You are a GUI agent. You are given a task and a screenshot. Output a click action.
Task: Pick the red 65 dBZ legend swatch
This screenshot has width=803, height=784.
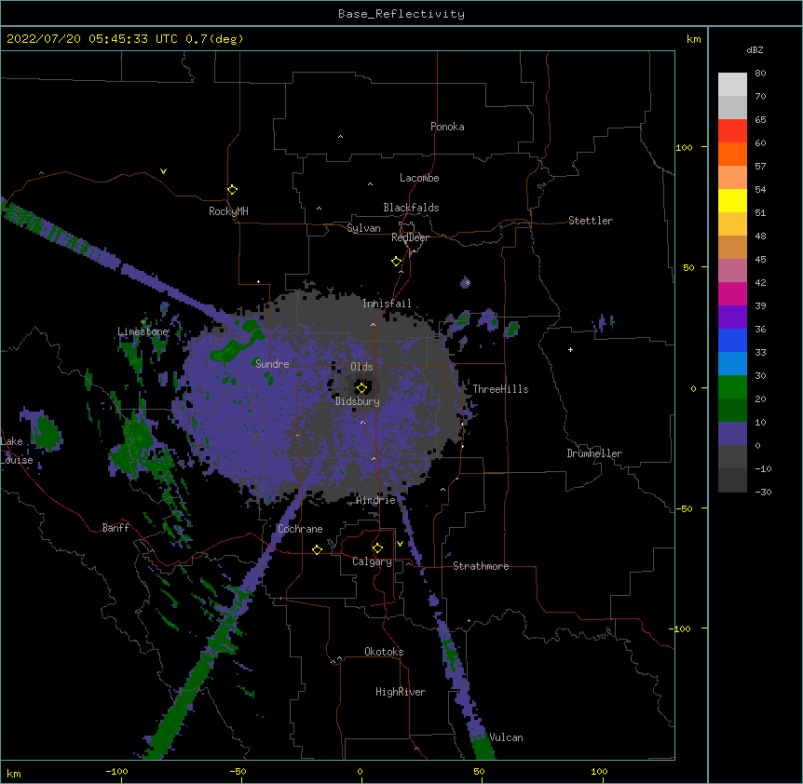732,131
